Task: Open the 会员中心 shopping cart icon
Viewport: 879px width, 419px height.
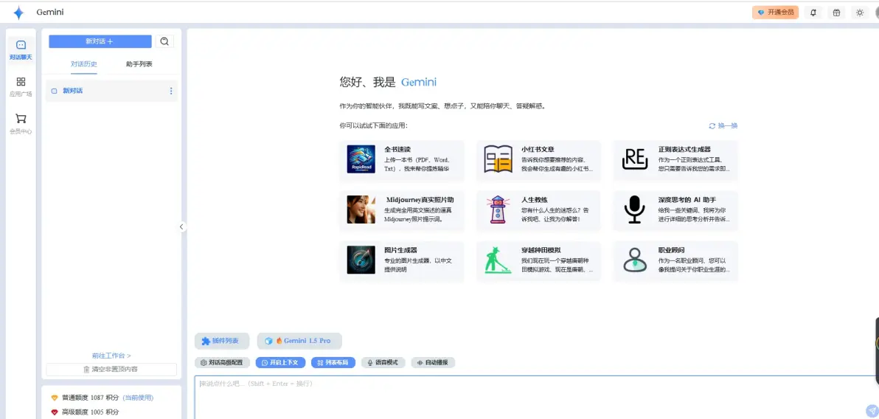Action: pyautogui.click(x=21, y=118)
